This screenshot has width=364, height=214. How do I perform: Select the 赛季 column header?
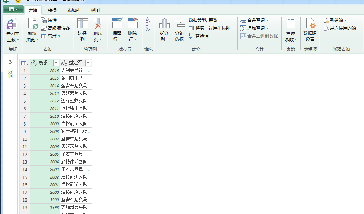pyautogui.click(x=45, y=63)
